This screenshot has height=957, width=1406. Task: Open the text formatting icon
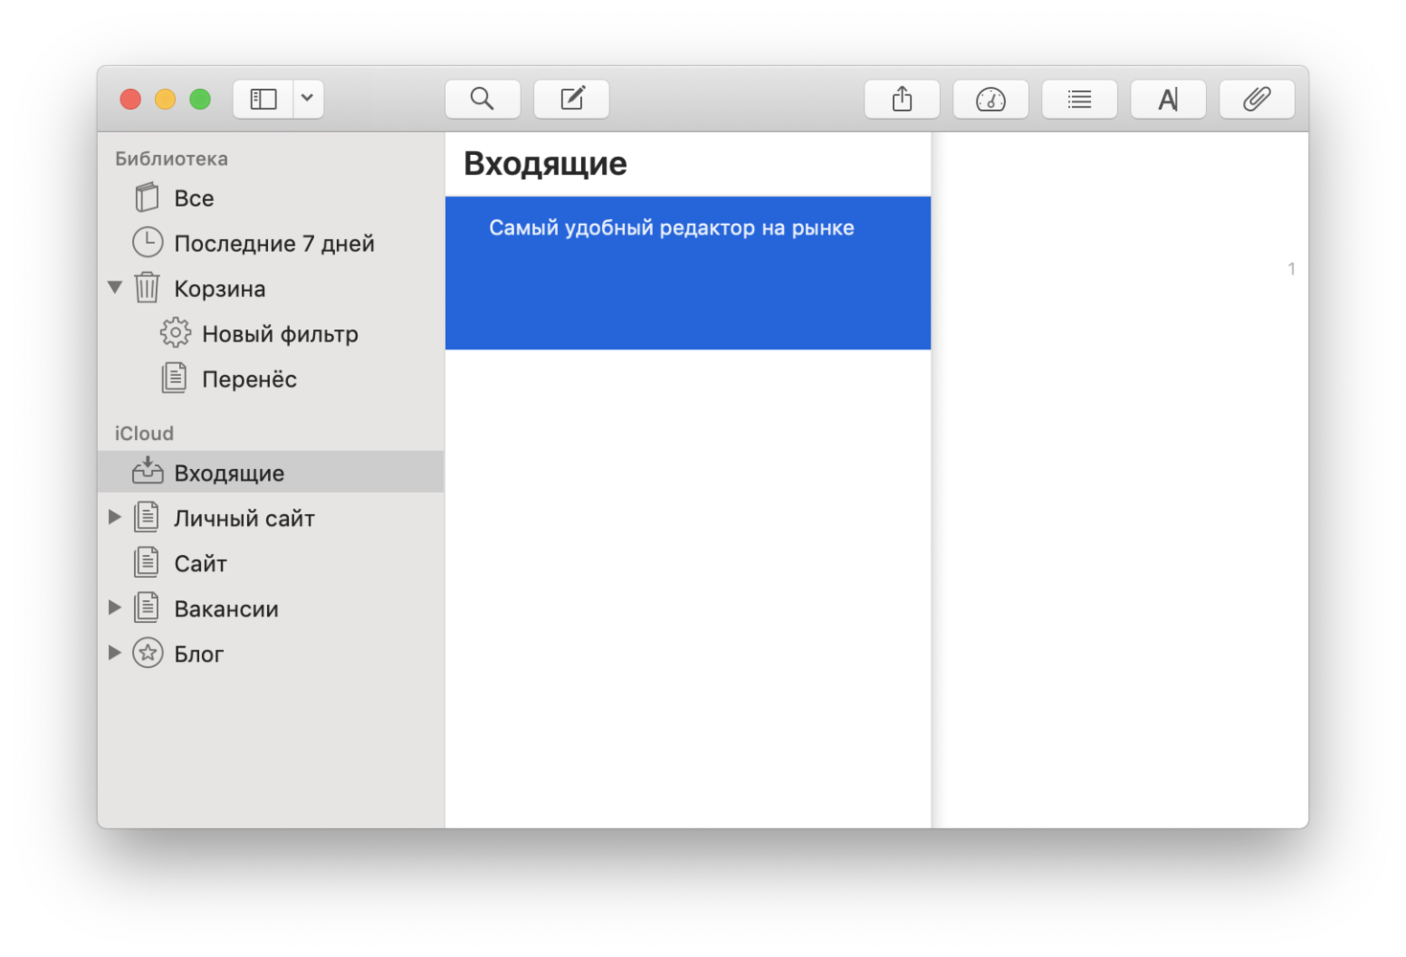point(1168,99)
